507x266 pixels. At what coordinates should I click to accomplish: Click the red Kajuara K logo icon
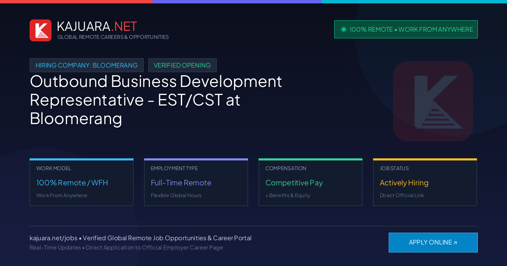[x=41, y=30]
